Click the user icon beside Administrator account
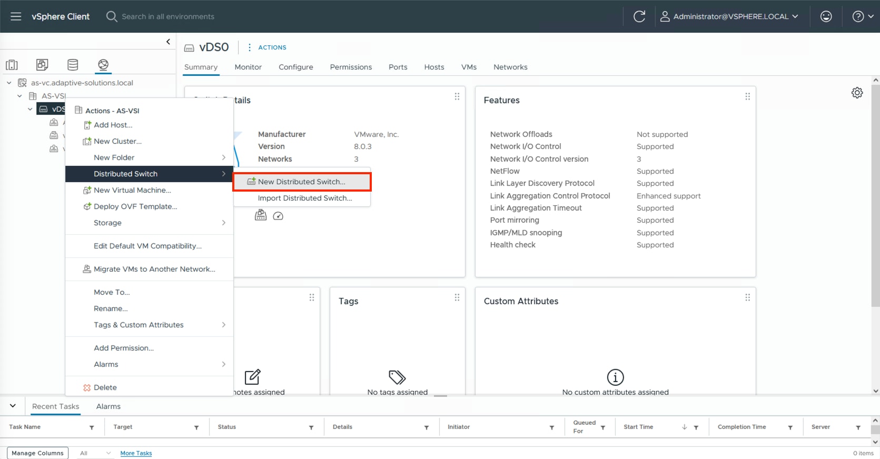Screen dimensions: 880x459 (x=665, y=16)
